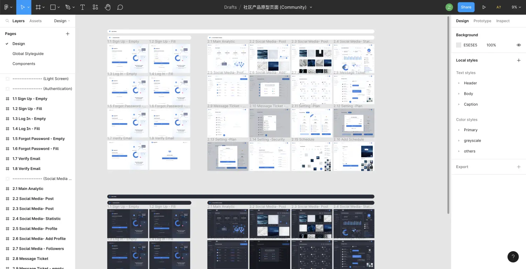Screen dimensions: 526x269
Task: Open the Figma main menu
Action: [8, 7]
